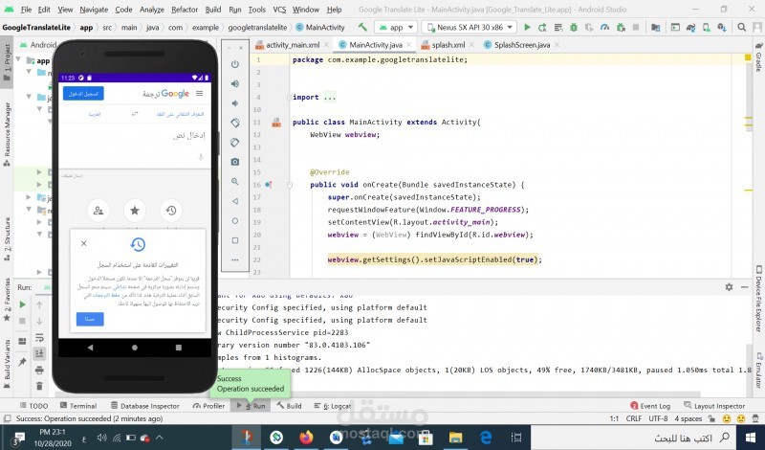
Task: Toggle soft-wrap in Run panel
Action: tap(39, 338)
